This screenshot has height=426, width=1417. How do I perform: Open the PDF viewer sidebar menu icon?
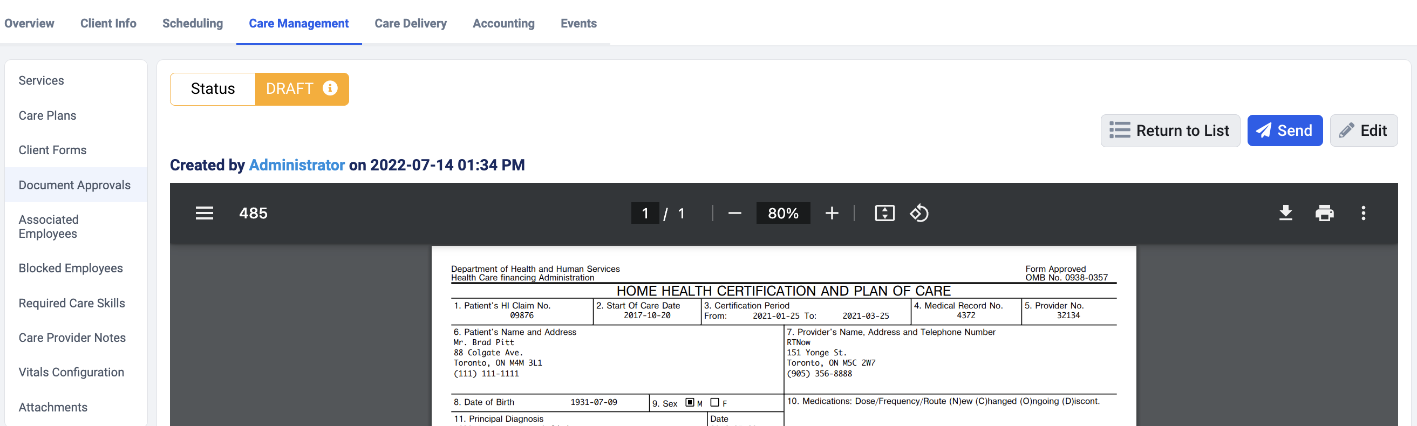pos(204,214)
